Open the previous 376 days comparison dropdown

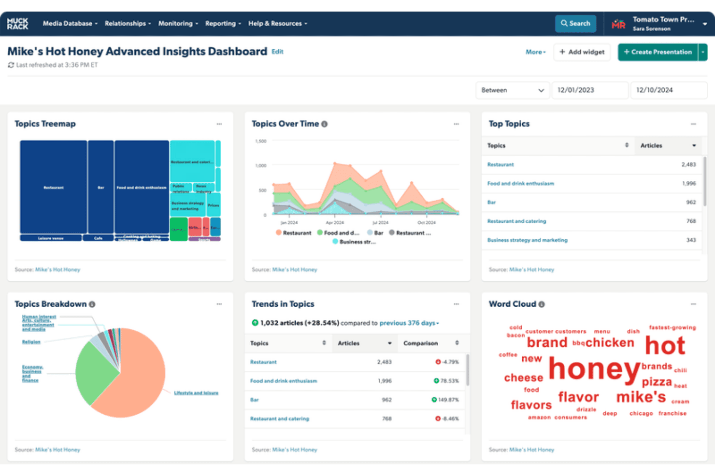(409, 323)
